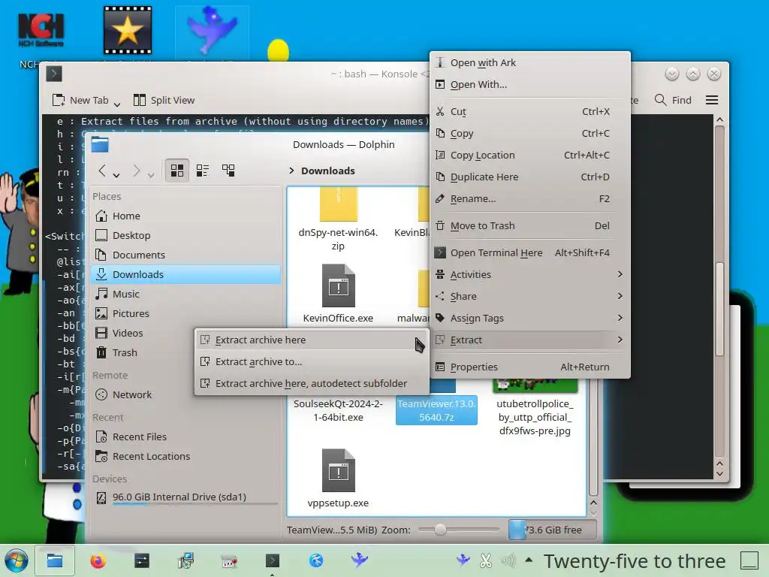Click Dolphin file manager taskbar icon

[54, 560]
